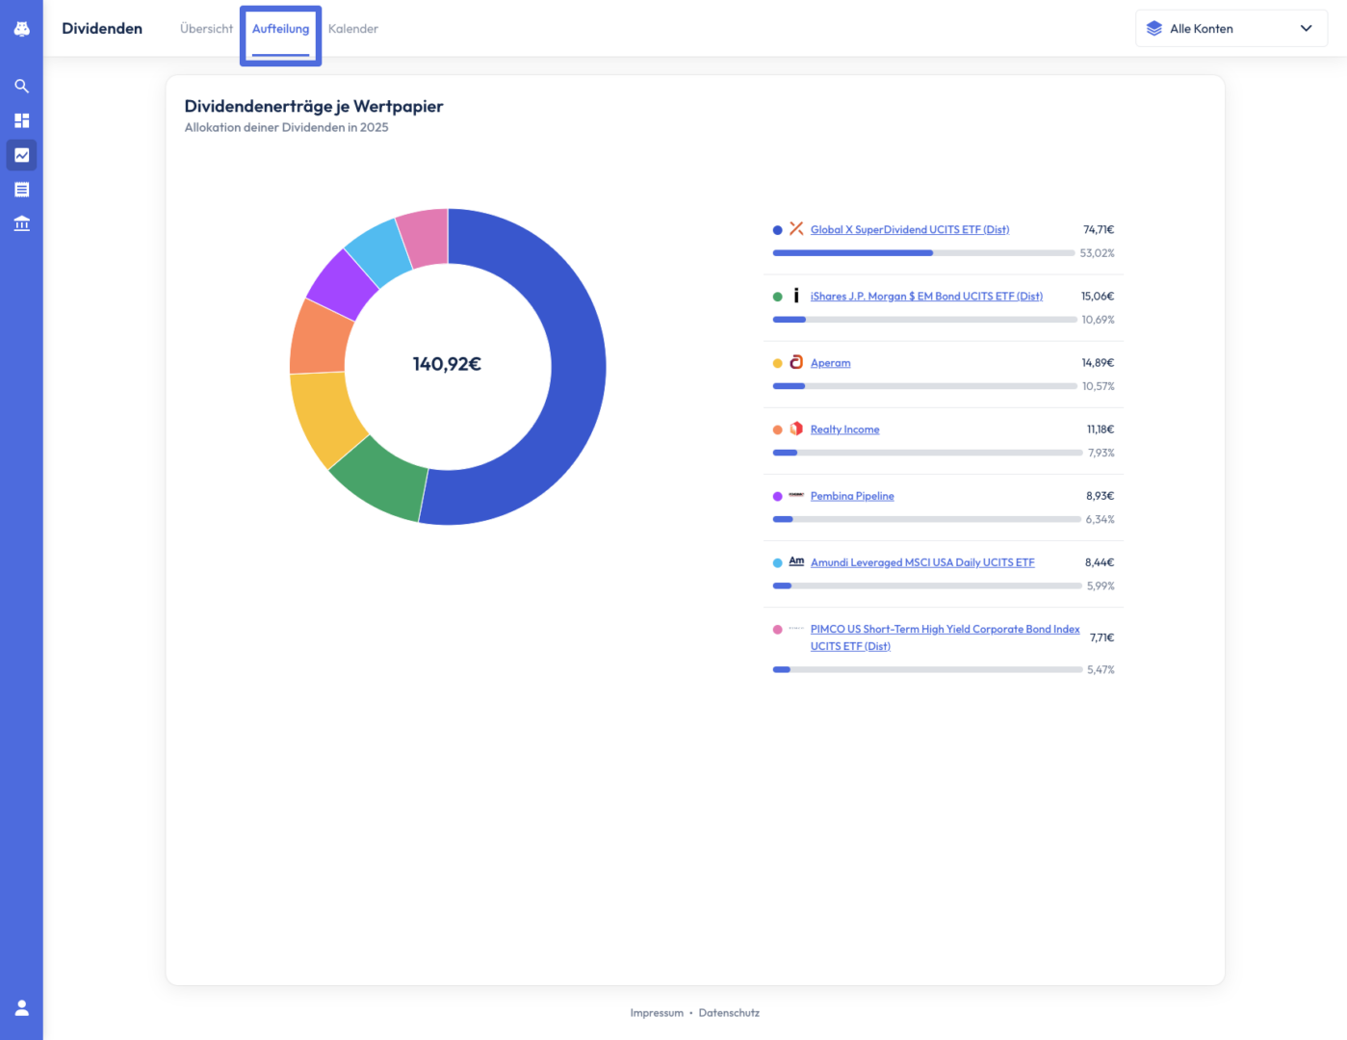Click the green dot for iShares J.P. Morgan
The height and width of the screenshot is (1040, 1347).
pos(777,297)
